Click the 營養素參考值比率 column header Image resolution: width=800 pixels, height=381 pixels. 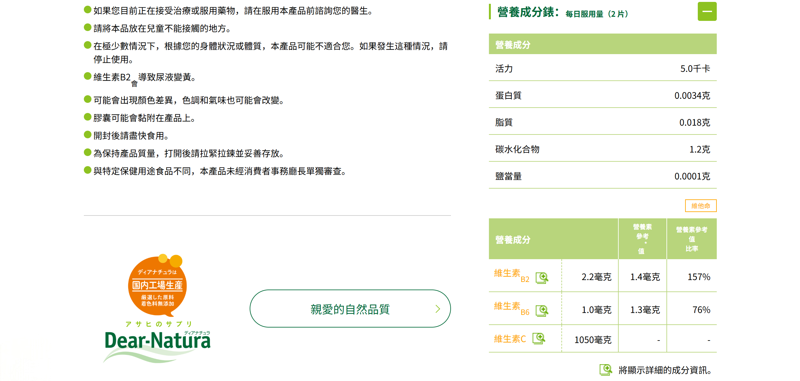(x=691, y=239)
